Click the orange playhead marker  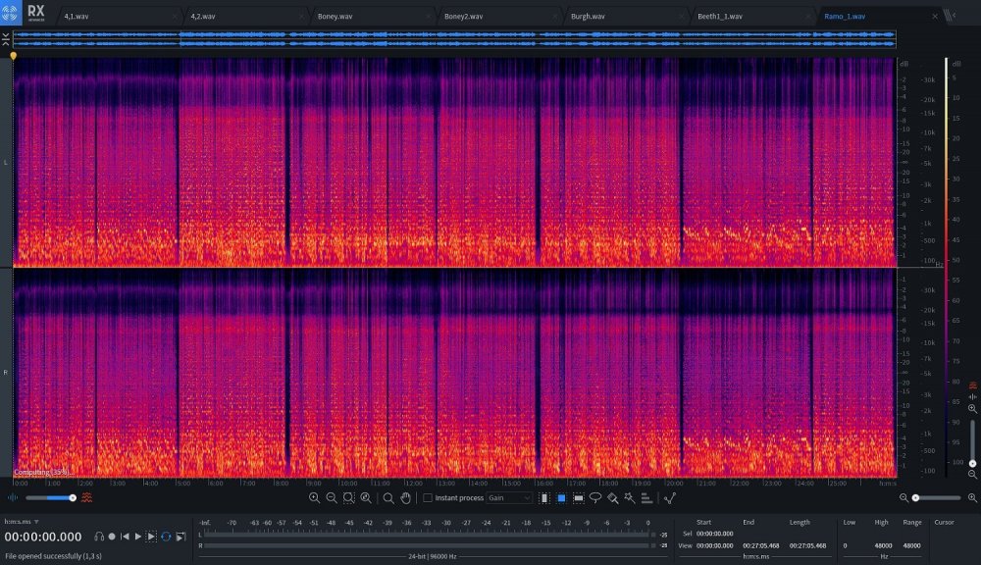(13, 56)
